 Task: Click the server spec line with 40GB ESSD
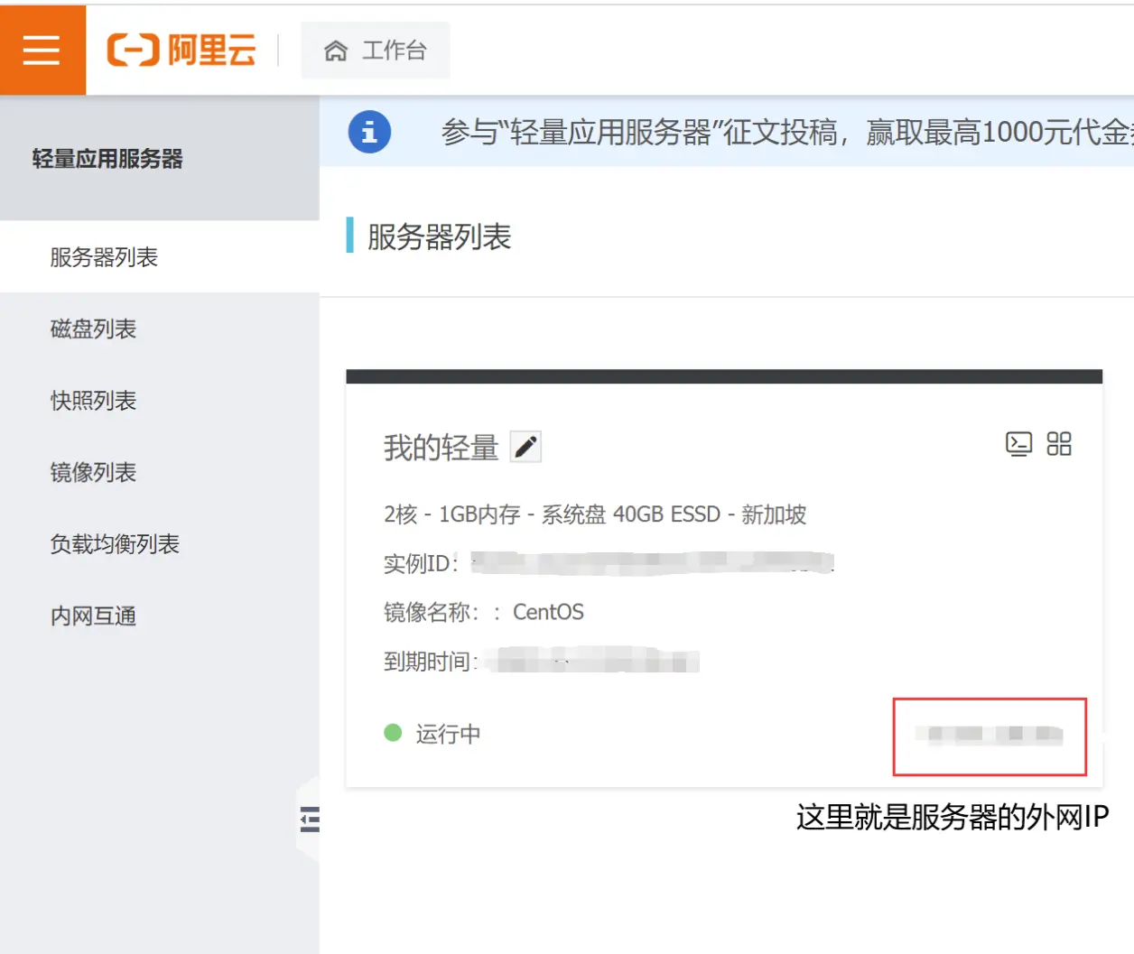[595, 514]
